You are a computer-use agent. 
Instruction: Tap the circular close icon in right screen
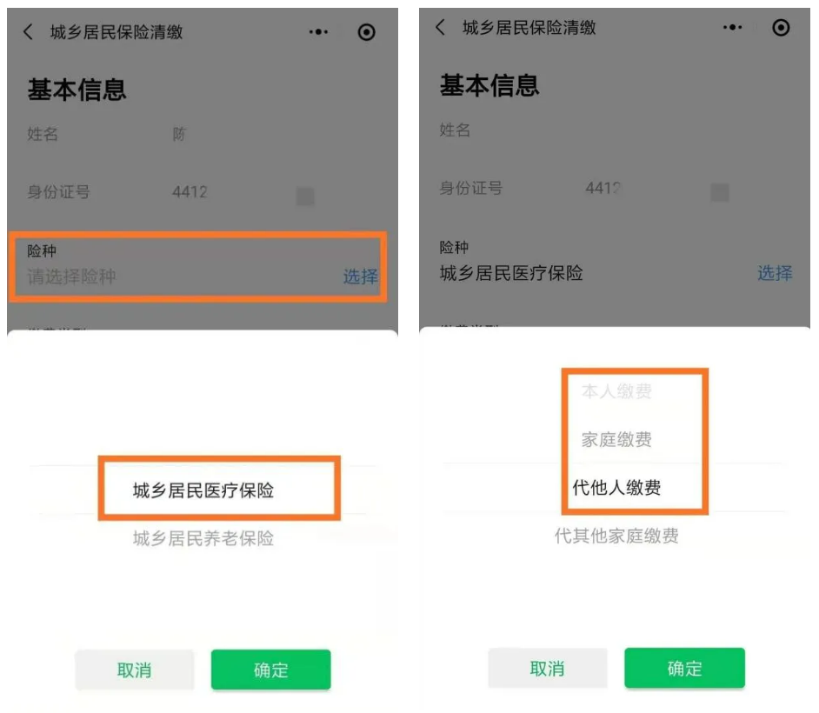point(781,27)
